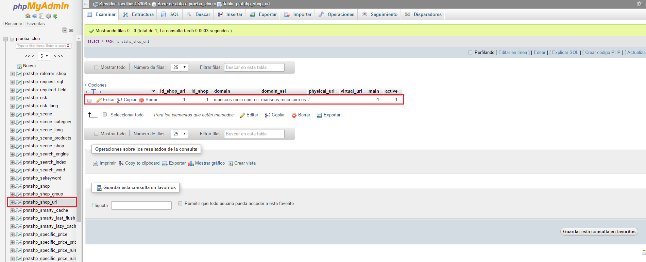Click the Explicar SQL link

[x=565, y=52]
